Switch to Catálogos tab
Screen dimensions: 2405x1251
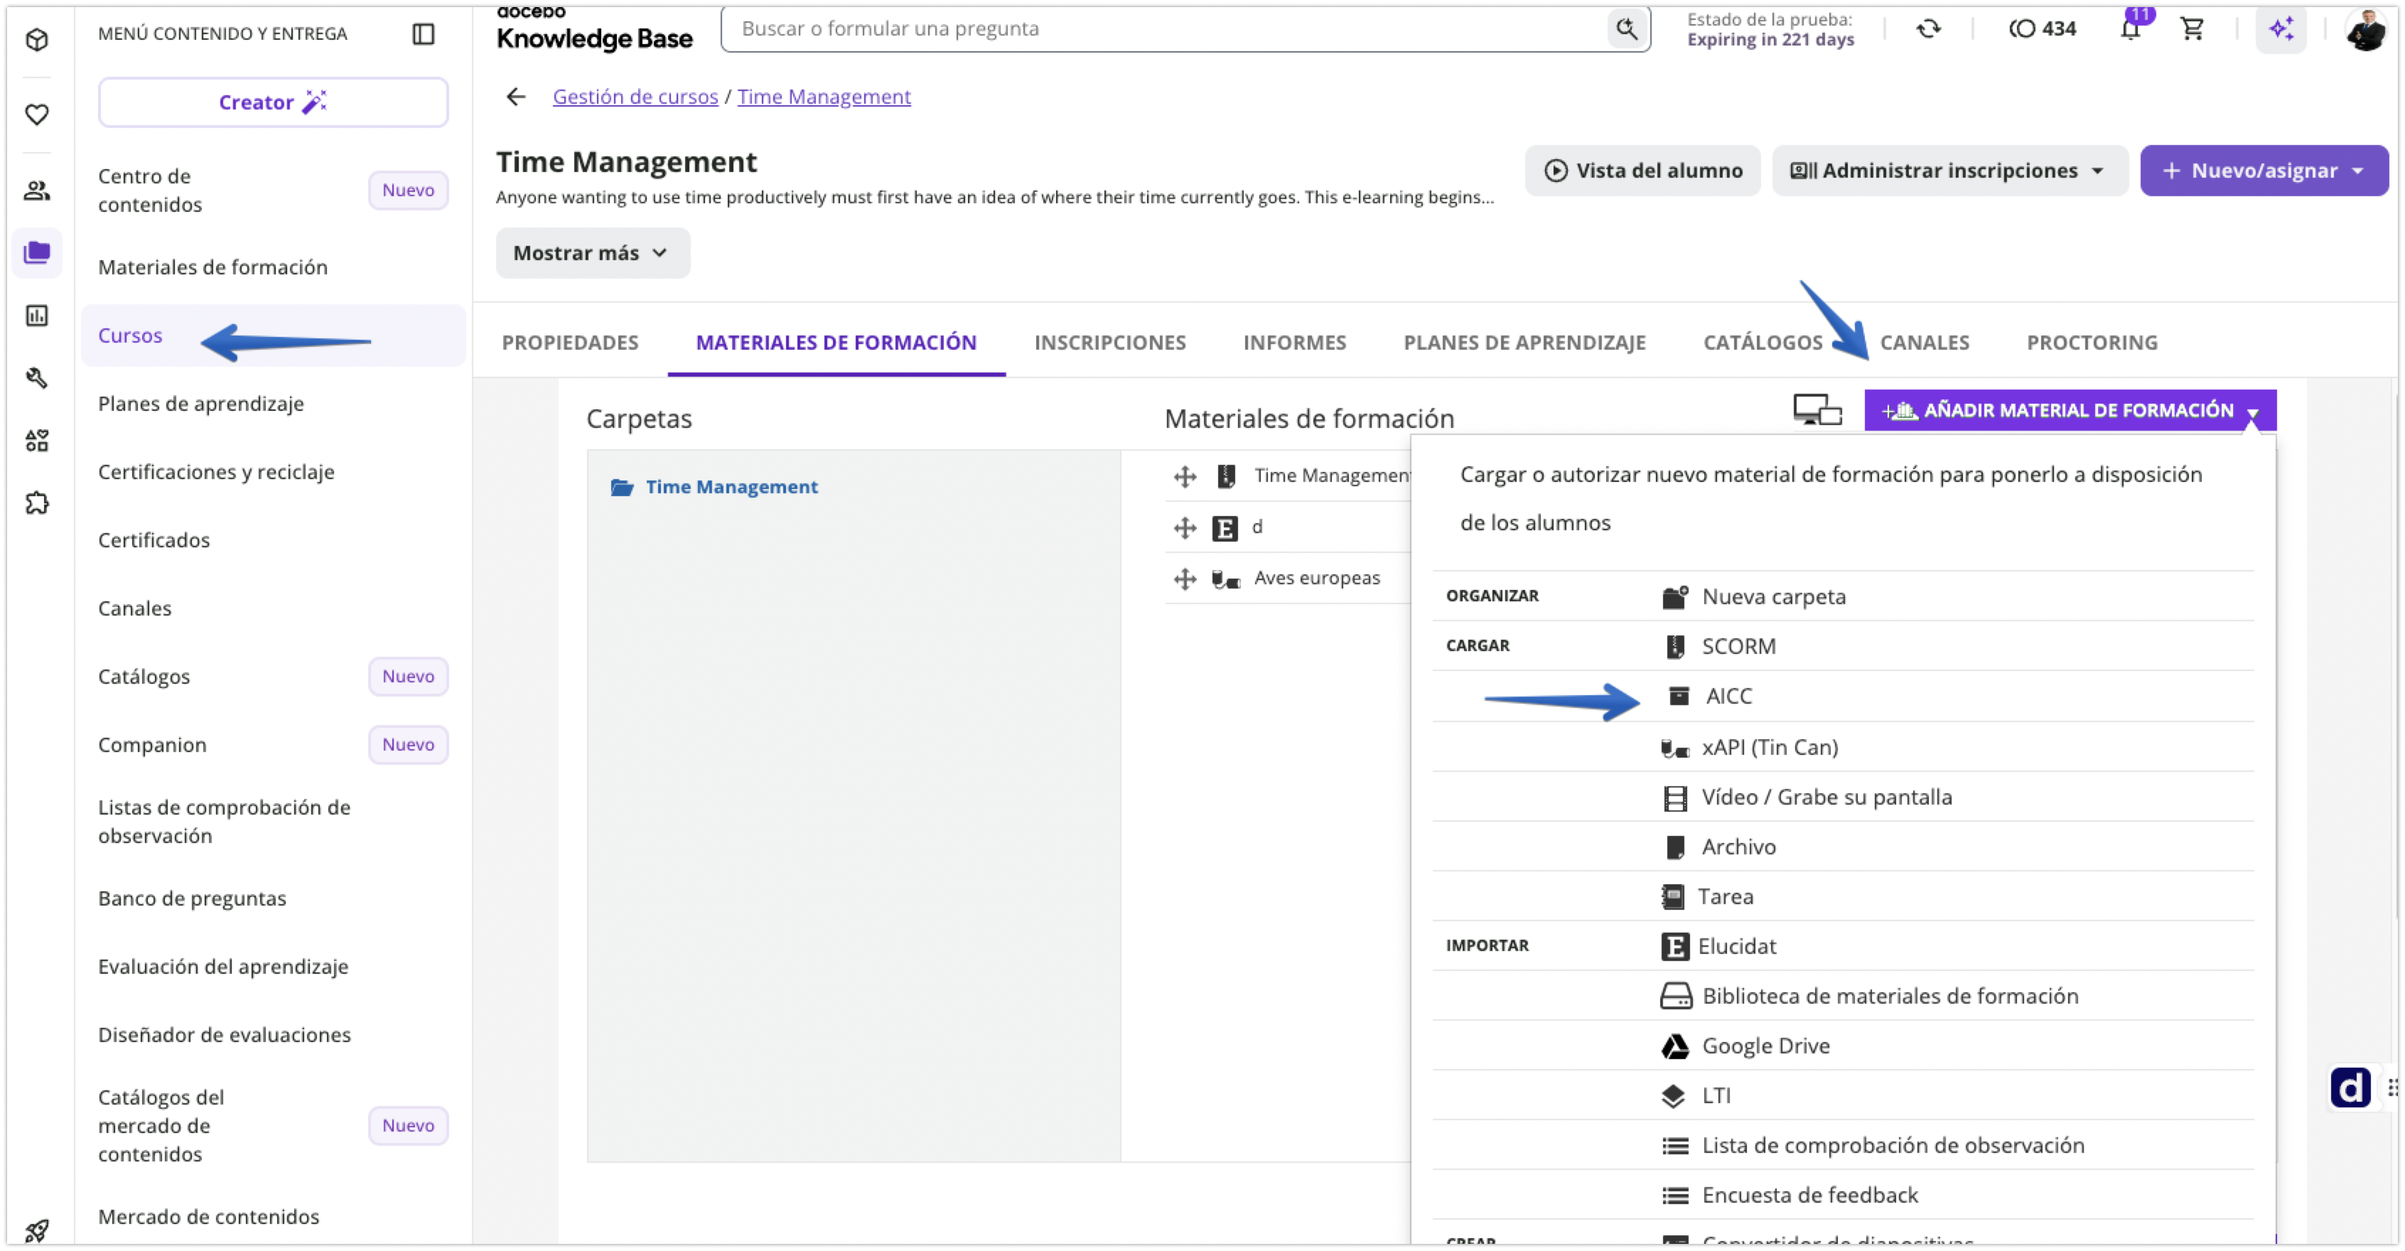(x=1762, y=343)
